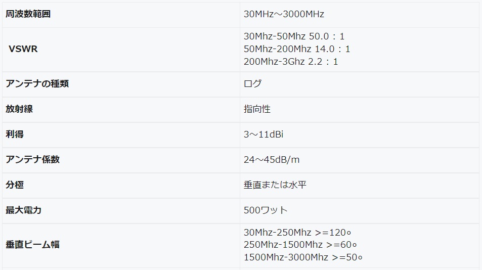
Task: Select the 500ワット value
Action: click(266, 210)
